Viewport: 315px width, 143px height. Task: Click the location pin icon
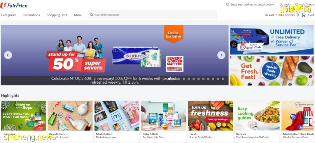[x=228, y=4]
